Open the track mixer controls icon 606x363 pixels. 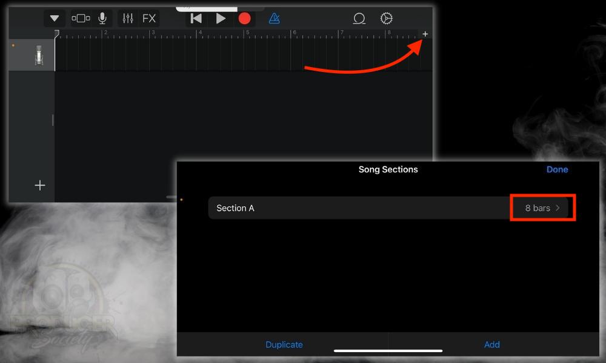(128, 18)
